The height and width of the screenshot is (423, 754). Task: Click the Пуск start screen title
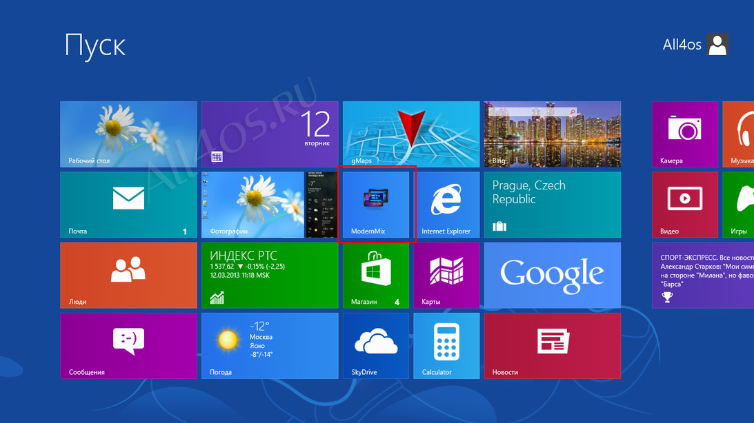click(x=95, y=47)
